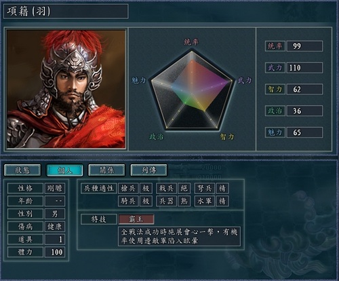Switch to the 狀態 tab
339x281 pixels.
pyautogui.click(x=22, y=170)
